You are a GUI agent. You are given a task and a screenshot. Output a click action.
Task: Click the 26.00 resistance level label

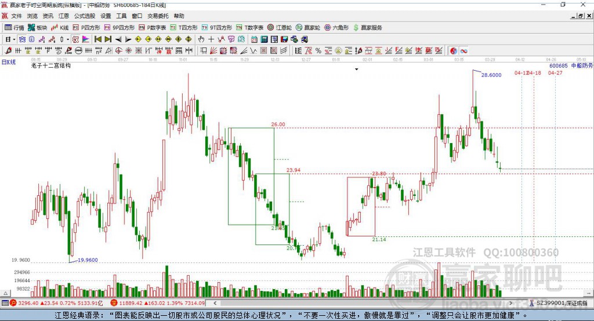click(278, 124)
